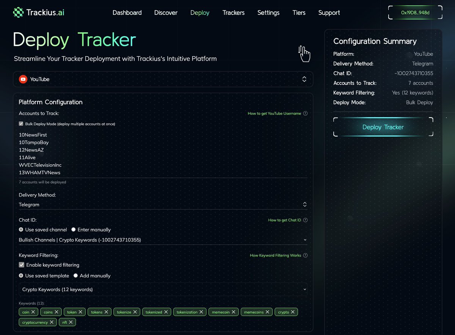Click the '10TampaBay' account line
The height and width of the screenshot is (335, 455).
click(34, 142)
